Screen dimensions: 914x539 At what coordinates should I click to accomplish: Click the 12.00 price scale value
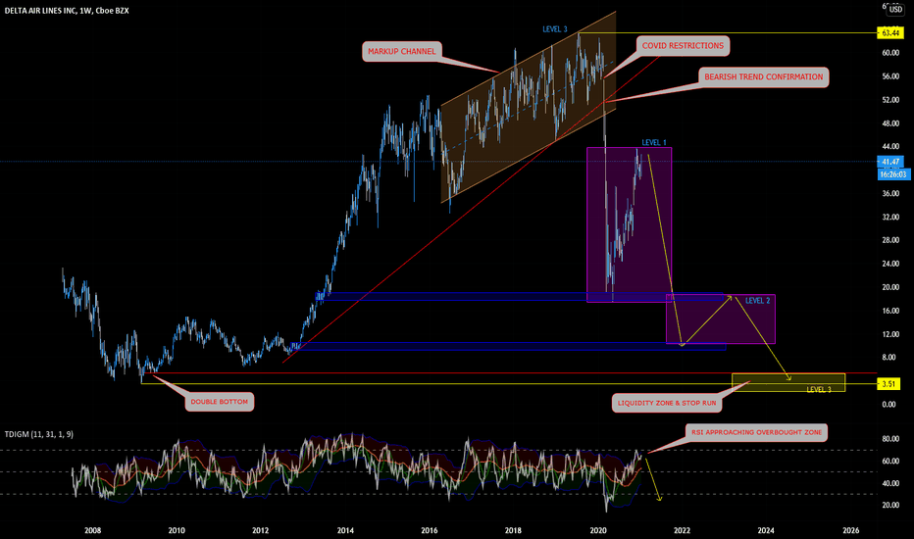pyautogui.click(x=890, y=334)
